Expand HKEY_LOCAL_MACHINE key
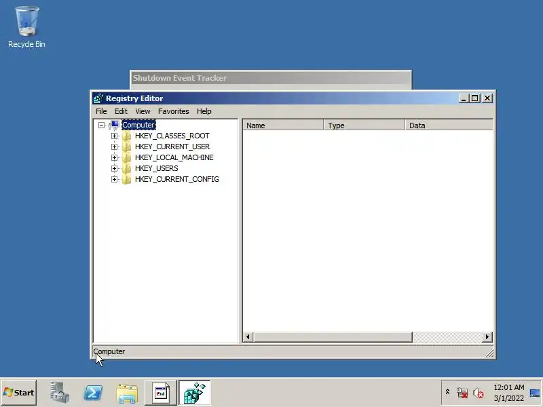 click(114, 157)
